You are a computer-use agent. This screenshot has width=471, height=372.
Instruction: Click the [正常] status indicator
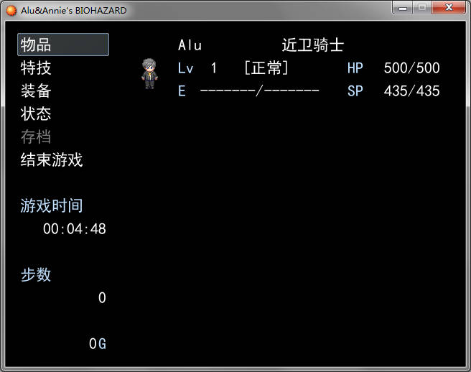tap(266, 68)
